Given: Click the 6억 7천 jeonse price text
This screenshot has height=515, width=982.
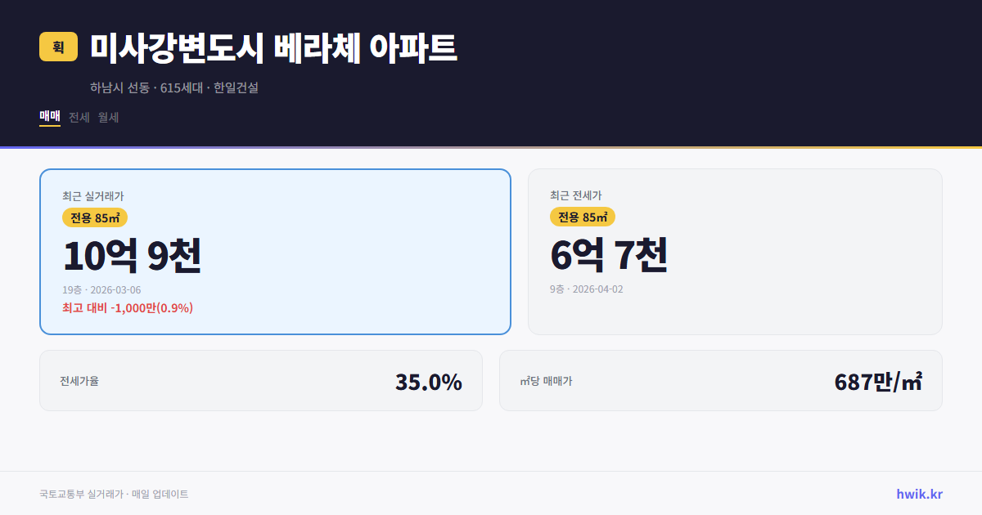Looking at the screenshot, I should (610, 257).
